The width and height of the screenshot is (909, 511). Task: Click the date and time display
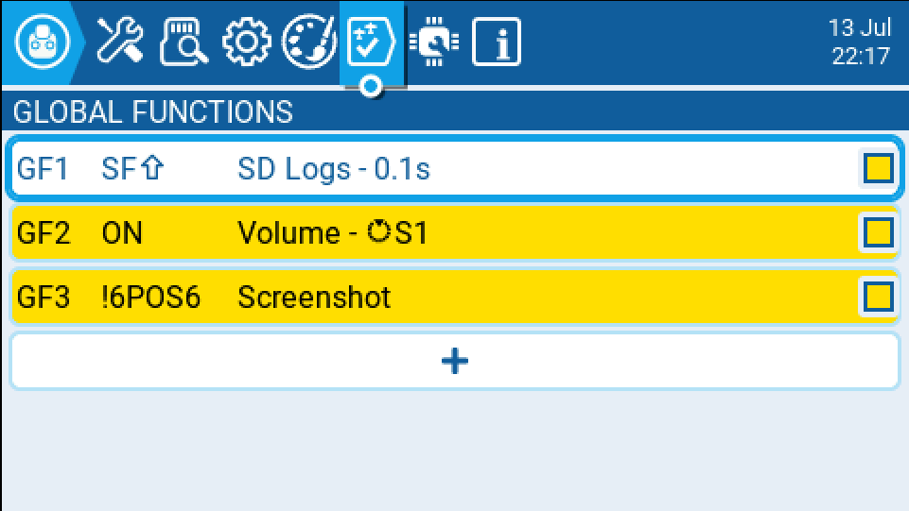pyautogui.click(x=860, y=42)
